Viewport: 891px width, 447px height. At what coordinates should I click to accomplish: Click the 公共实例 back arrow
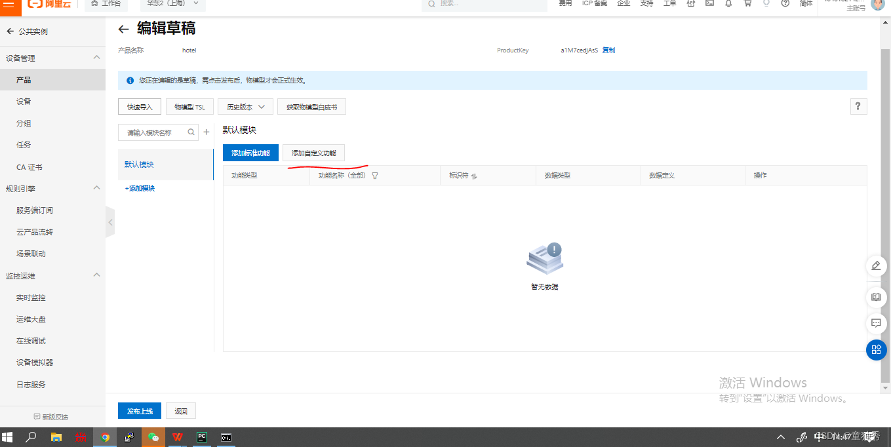[x=10, y=31]
